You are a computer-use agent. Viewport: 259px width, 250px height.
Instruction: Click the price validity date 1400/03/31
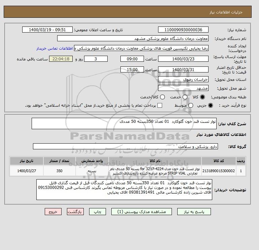pyautogui.click(x=183, y=69)
